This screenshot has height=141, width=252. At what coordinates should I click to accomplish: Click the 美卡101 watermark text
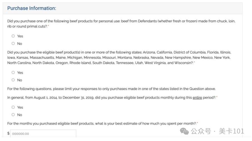click(231, 131)
